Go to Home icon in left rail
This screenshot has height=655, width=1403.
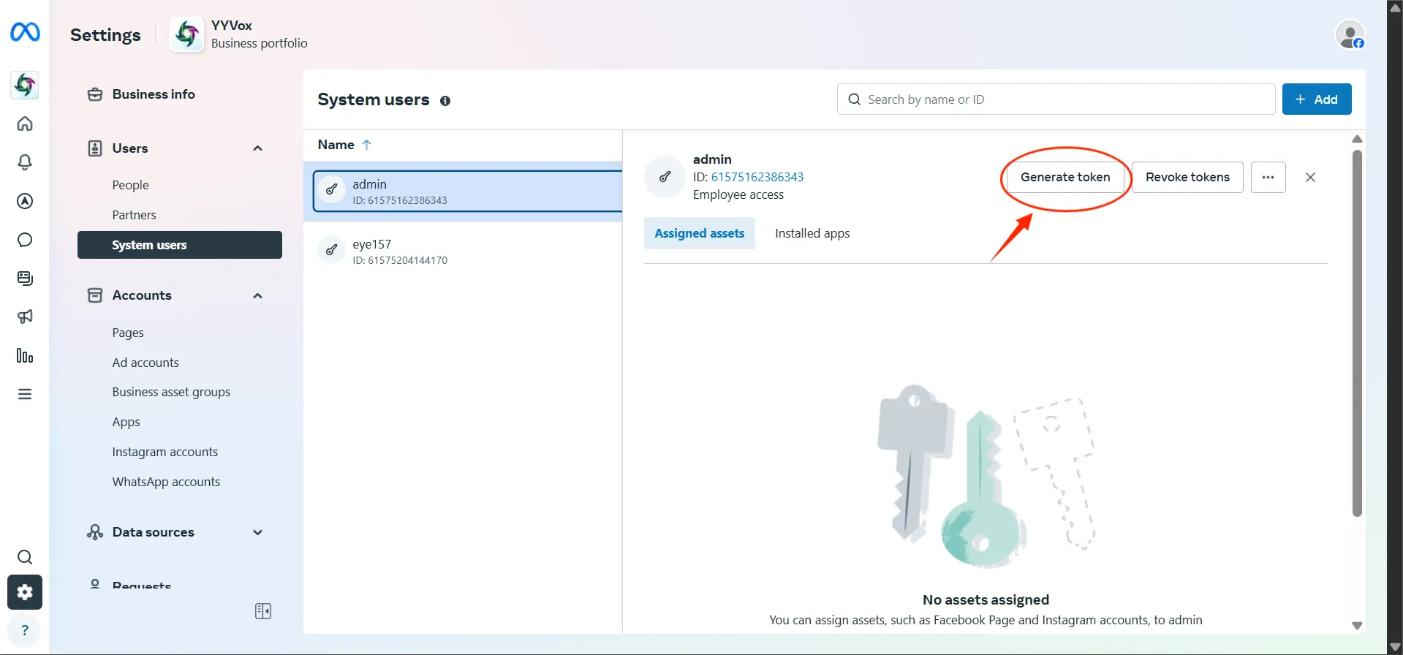[25, 124]
